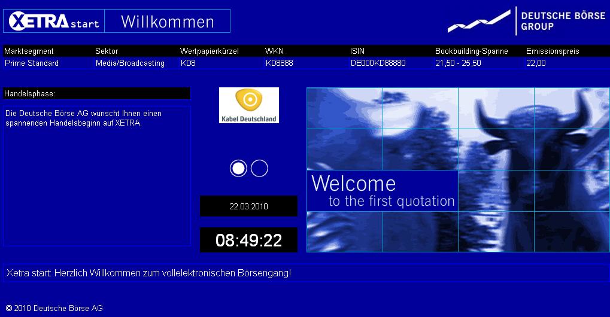This screenshot has width=610, height=317.
Task: Click the Handelsphase label bar
Action: coord(96,93)
